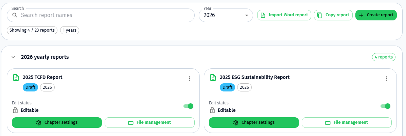Toggle the edit status switch for 2025 TCFD Report
This screenshot has width=406, height=136.
(189, 106)
